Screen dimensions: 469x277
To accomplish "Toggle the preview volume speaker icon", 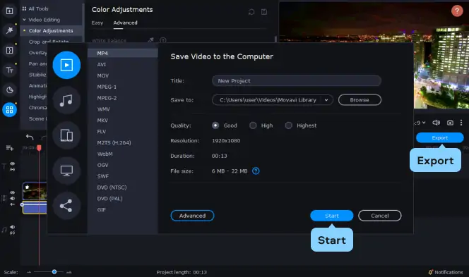I will tap(436, 123).
